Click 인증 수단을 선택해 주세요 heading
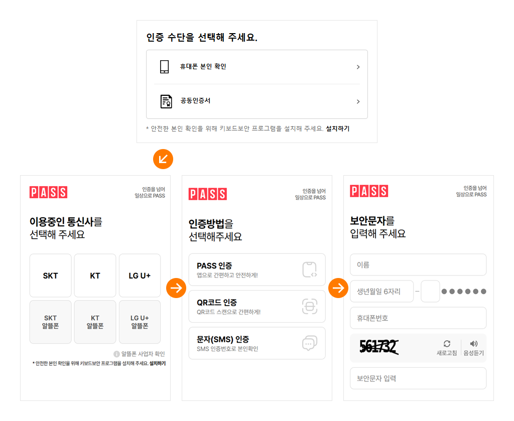This screenshot has height=421, width=514. point(202,37)
